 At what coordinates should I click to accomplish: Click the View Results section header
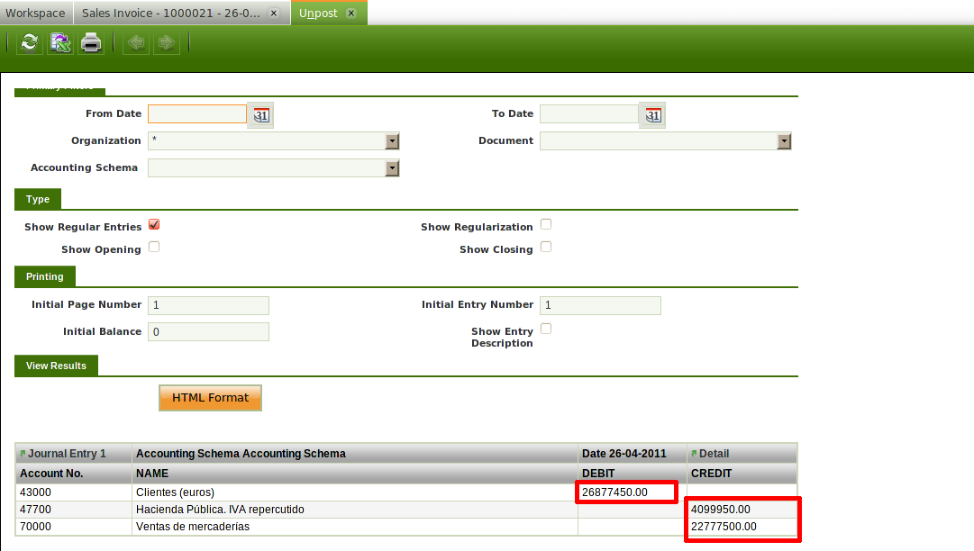56,366
